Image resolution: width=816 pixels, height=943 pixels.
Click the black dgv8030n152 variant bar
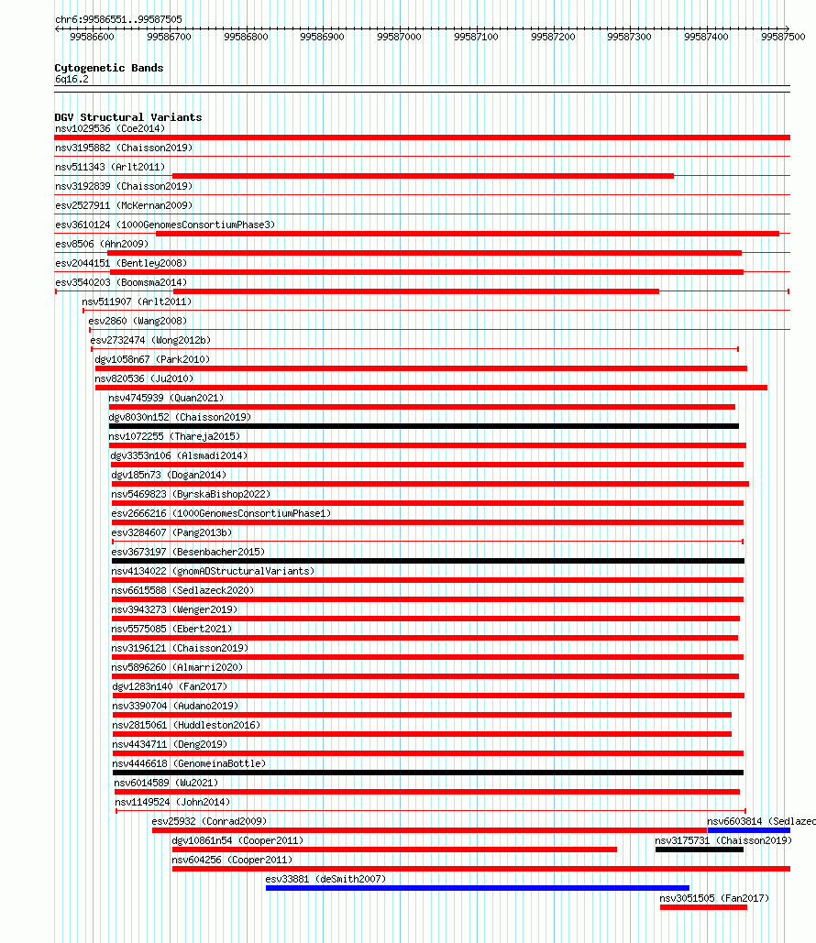[x=424, y=426]
